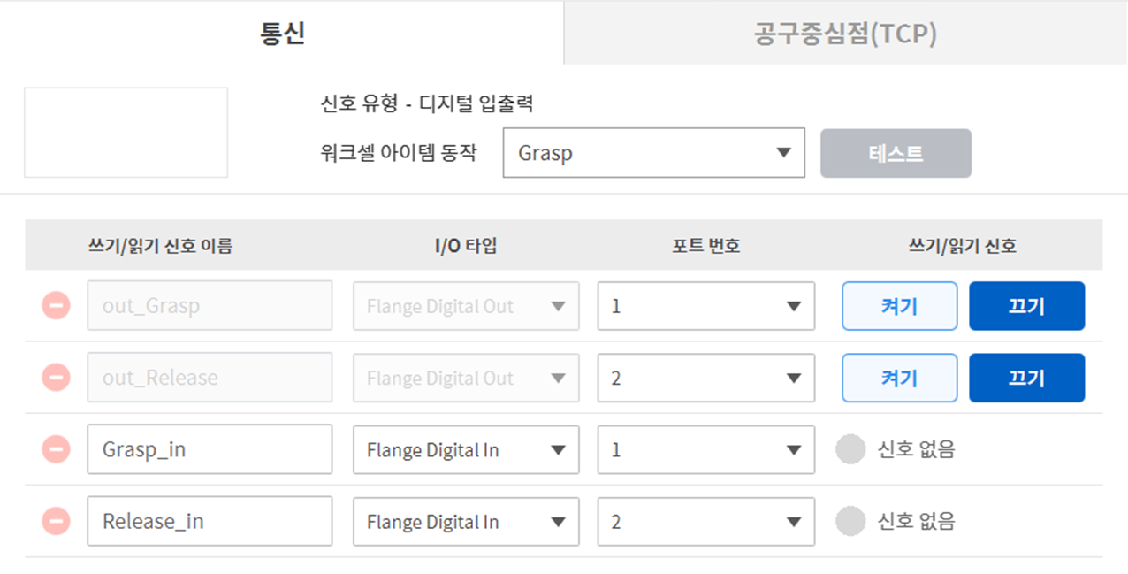Turn off (끄기) the out_Grasp signal

pyautogui.click(x=1026, y=306)
